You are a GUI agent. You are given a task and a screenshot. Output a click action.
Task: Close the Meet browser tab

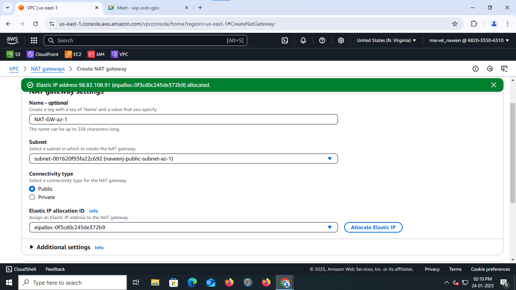(x=187, y=8)
